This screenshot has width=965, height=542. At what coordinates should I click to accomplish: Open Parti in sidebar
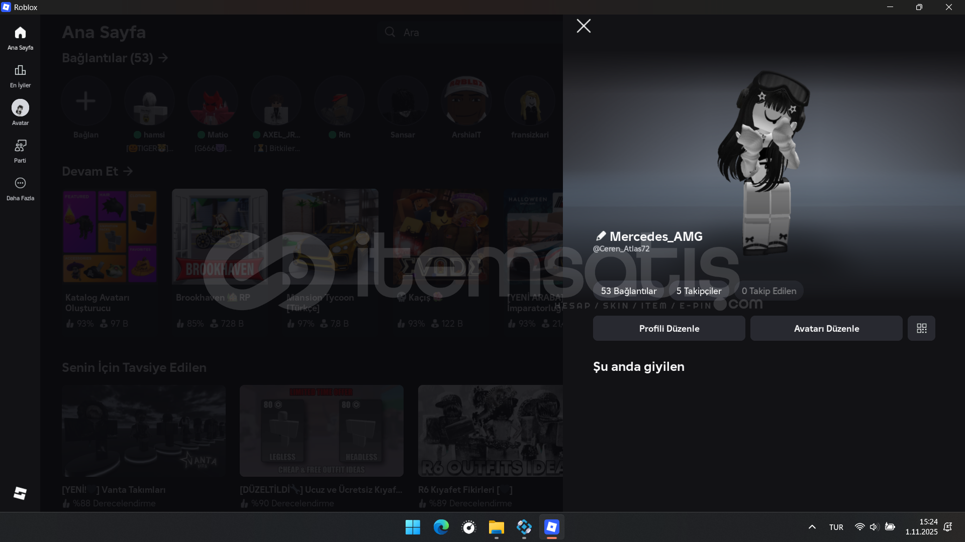(x=20, y=151)
